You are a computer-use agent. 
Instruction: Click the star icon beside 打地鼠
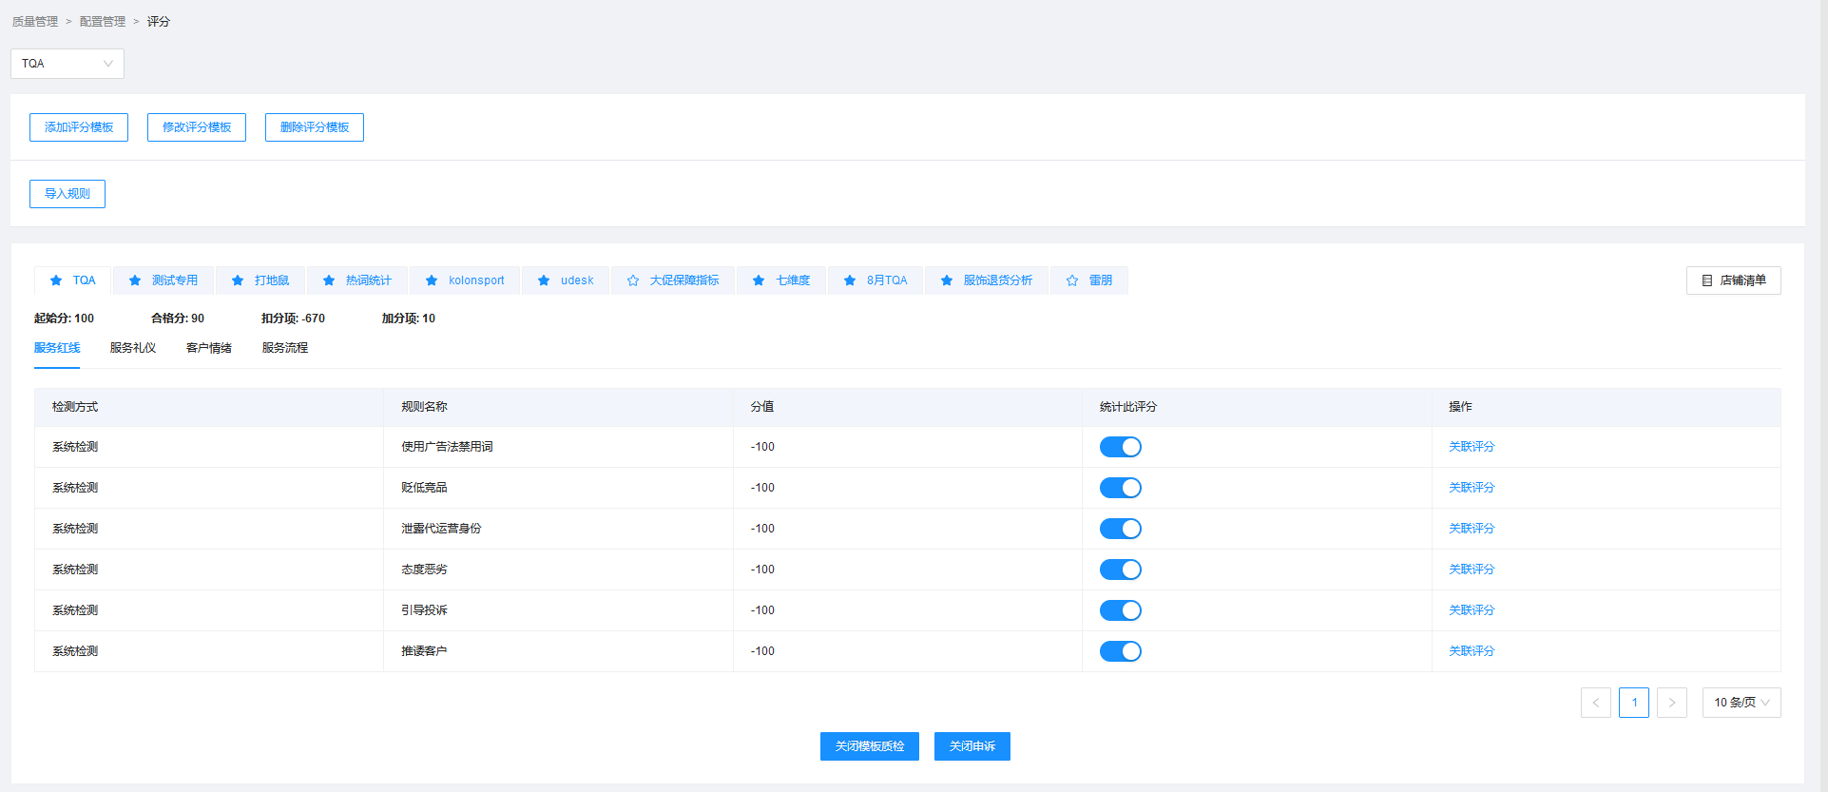pos(238,280)
